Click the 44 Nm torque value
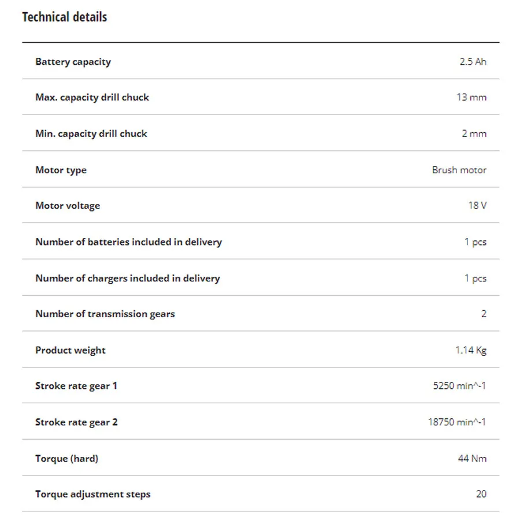This screenshot has height=520, width=520. (472, 459)
